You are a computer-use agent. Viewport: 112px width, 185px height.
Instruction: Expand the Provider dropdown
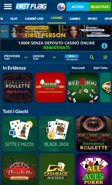16,57
